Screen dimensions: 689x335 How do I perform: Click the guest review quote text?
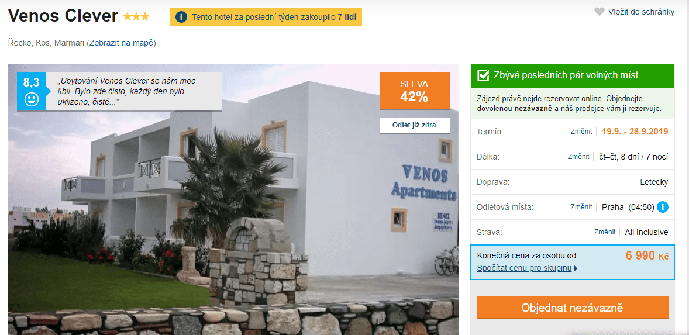(126, 91)
